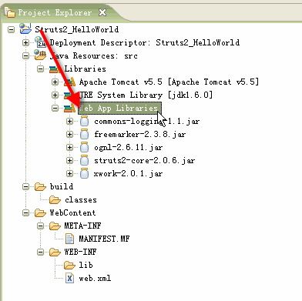Select the Libraries label
302x301 pixels.
pyautogui.click(x=85, y=69)
